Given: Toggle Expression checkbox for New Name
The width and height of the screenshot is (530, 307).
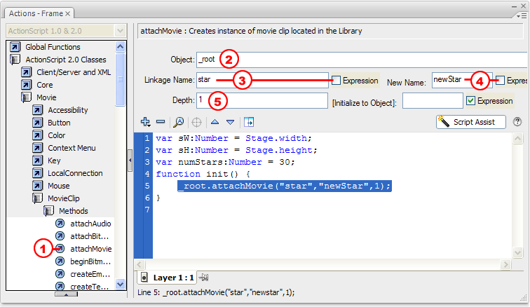Looking at the screenshot, I should [500, 81].
